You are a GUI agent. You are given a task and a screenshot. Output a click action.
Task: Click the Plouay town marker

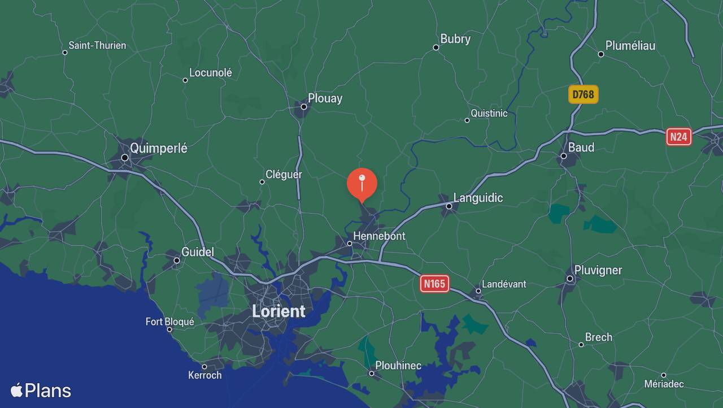[303, 107]
